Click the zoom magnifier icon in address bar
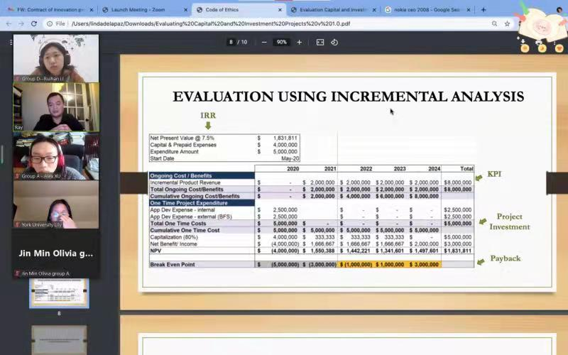Viewport: 568px width, 355px height. click(494, 23)
